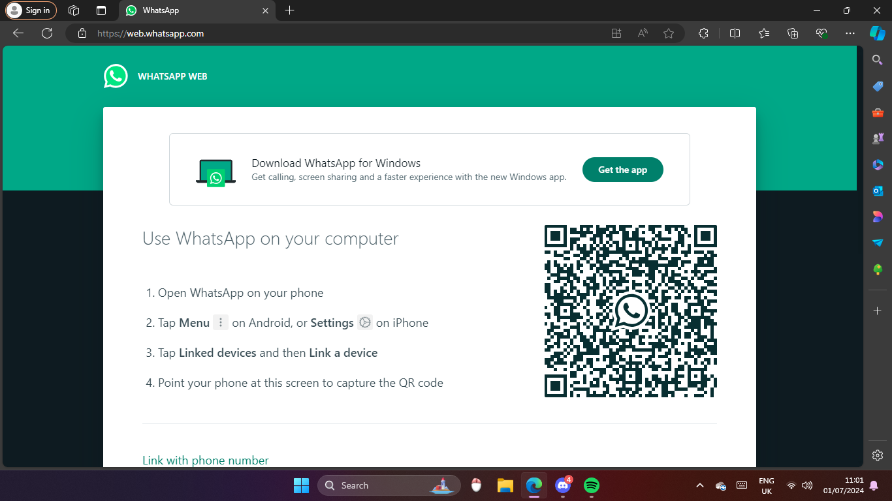Image resolution: width=892 pixels, height=501 pixels.
Task: Open the Collections icon
Action: pos(793,33)
